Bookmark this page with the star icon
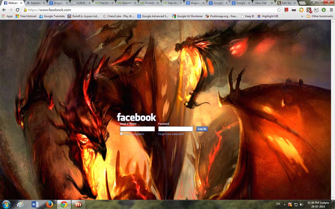 click(279, 10)
